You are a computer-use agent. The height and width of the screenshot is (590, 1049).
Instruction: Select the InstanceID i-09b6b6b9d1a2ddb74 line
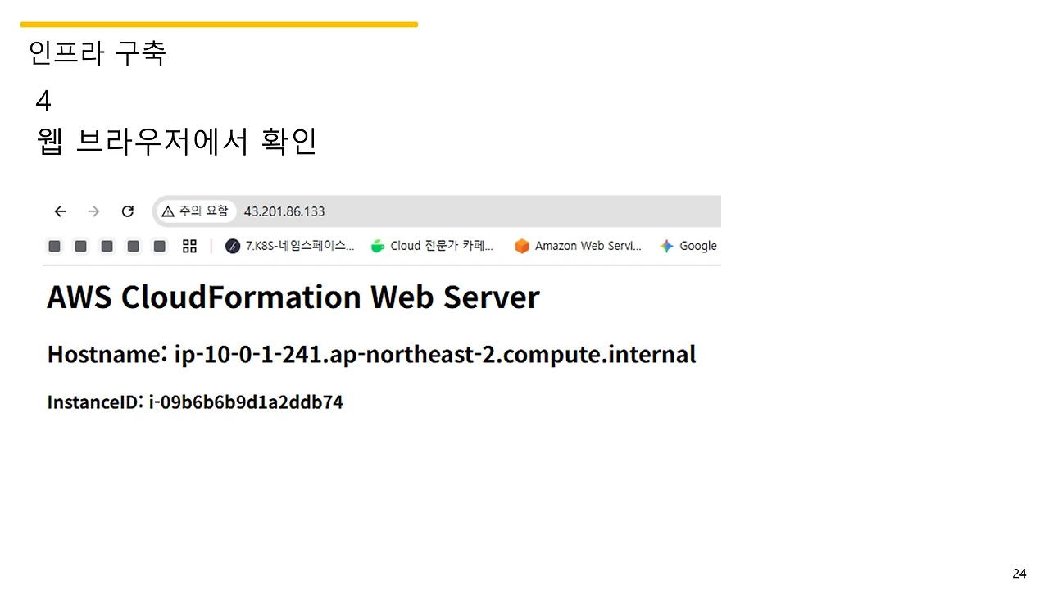(195, 402)
